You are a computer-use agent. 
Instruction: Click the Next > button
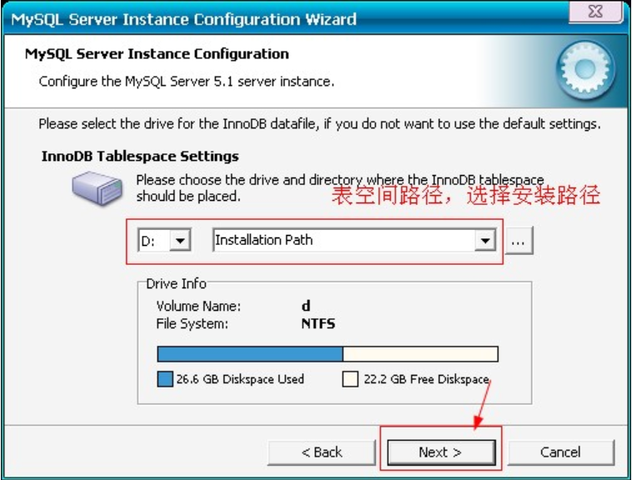[x=441, y=452]
